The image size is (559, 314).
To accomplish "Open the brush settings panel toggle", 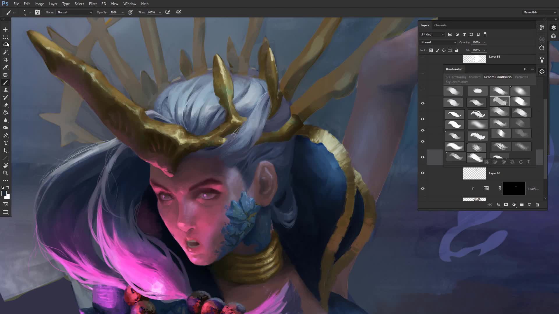I will 38,12.
